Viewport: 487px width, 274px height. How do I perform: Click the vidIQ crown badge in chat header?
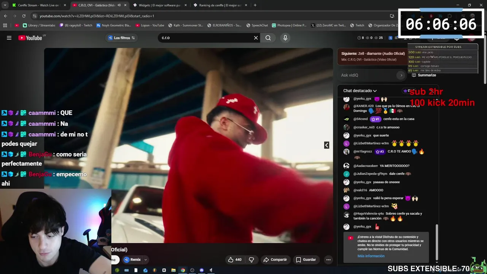405,91
